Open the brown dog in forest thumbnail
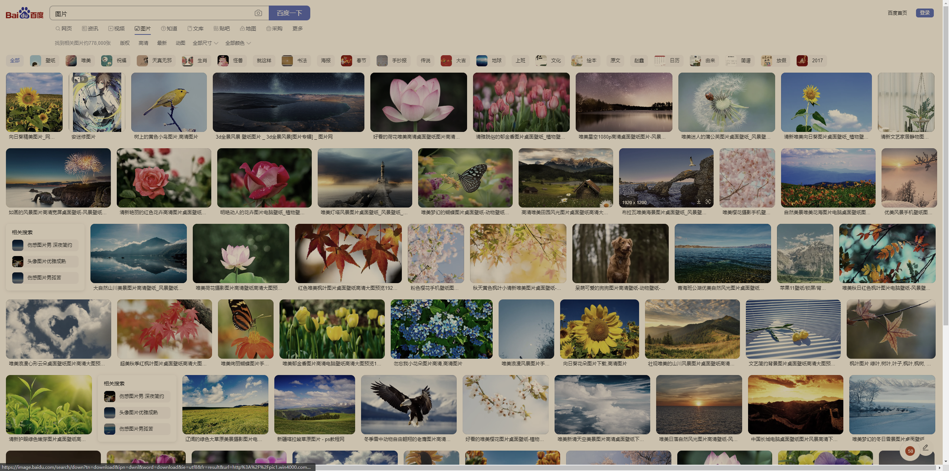Screen dimensions: 949x471 [621, 253]
